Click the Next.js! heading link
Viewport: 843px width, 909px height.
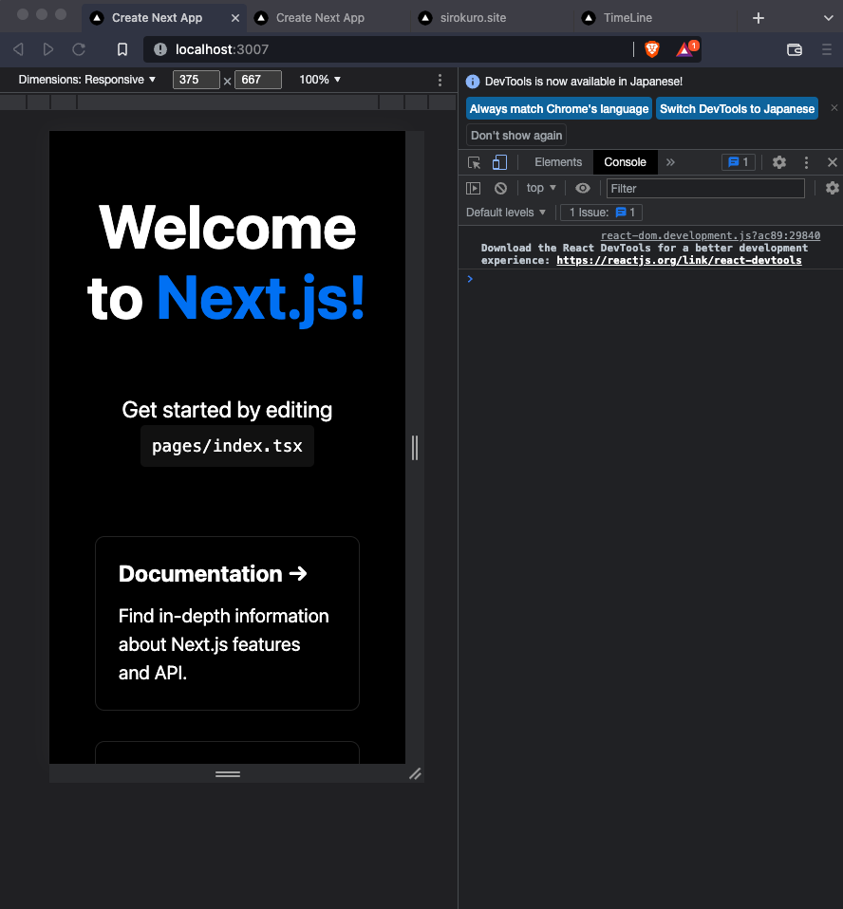point(260,299)
